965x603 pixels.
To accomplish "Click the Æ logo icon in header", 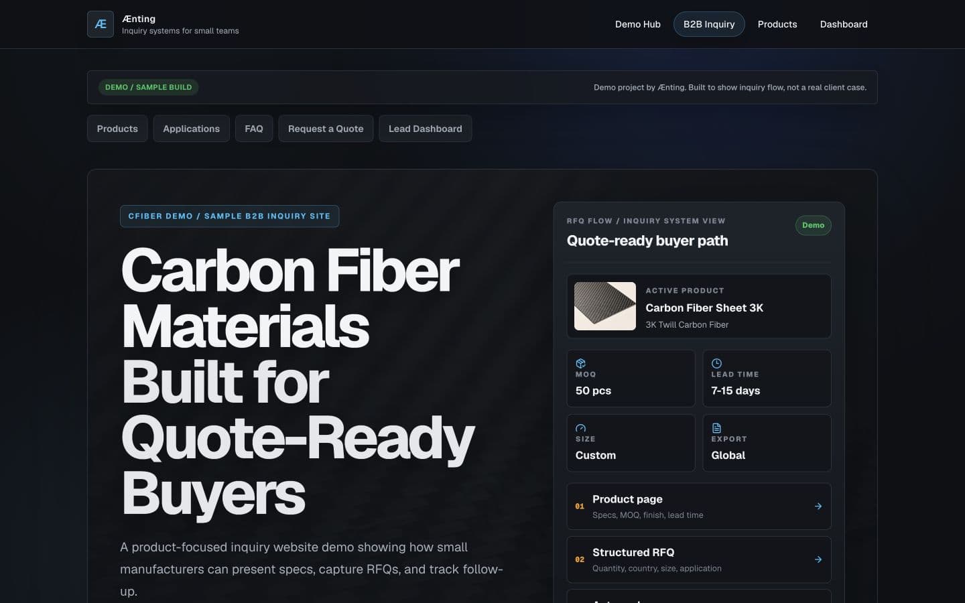I will click(x=101, y=24).
